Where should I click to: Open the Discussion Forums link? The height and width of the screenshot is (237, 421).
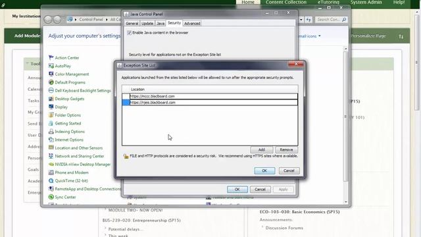coord(284,228)
